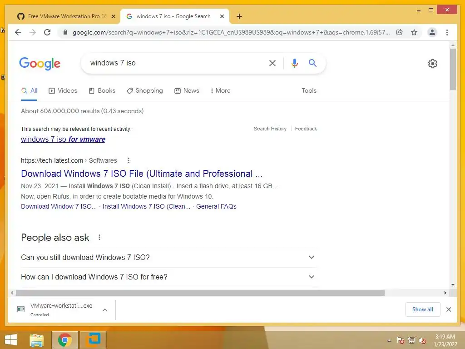The image size is (465, 349).
Task: Open VMware Workstation taskbar icon
Action: [93, 340]
